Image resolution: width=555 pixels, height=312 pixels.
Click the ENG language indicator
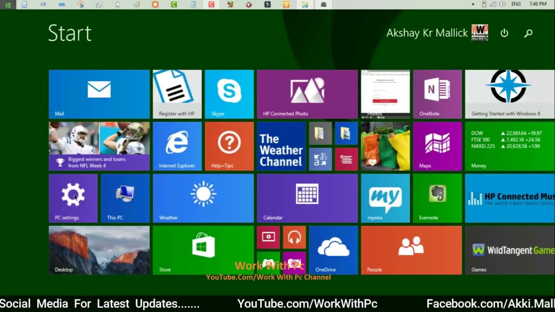(x=516, y=4)
